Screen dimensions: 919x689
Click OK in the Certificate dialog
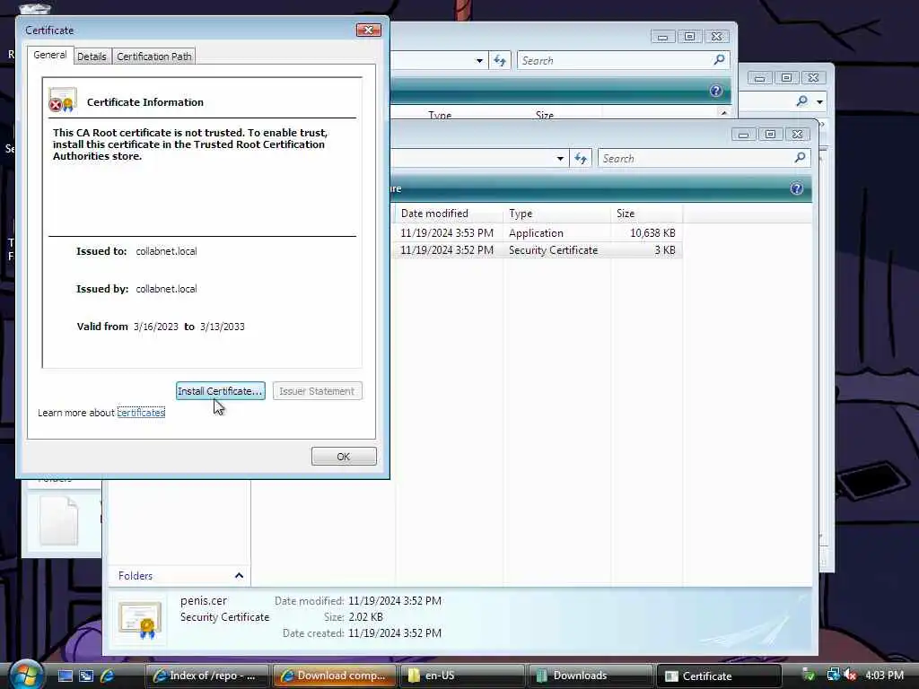[x=344, y=457]
